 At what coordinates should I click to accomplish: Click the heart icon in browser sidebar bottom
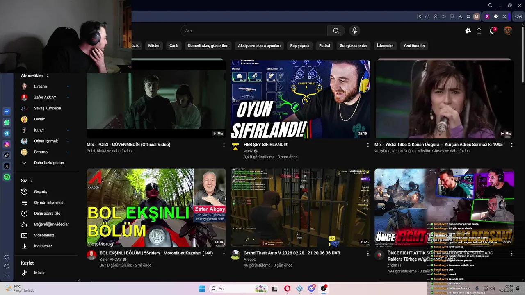[x=7, y=257]
